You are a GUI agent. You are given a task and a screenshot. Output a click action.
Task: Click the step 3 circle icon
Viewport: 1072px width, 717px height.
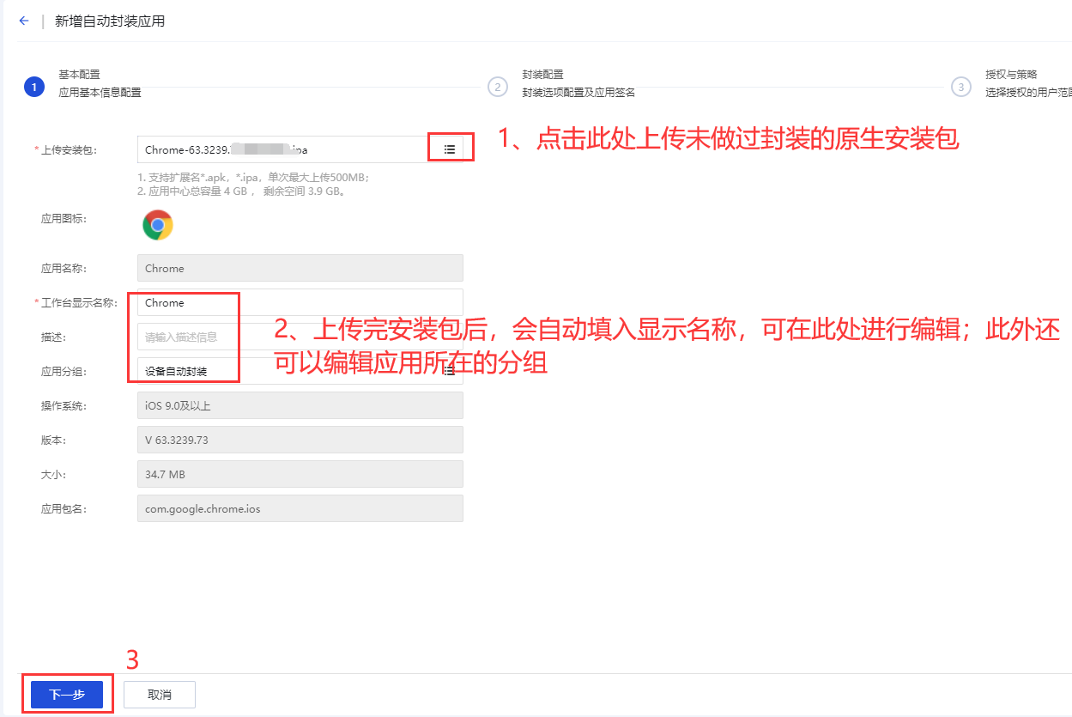tap(960, 87)
